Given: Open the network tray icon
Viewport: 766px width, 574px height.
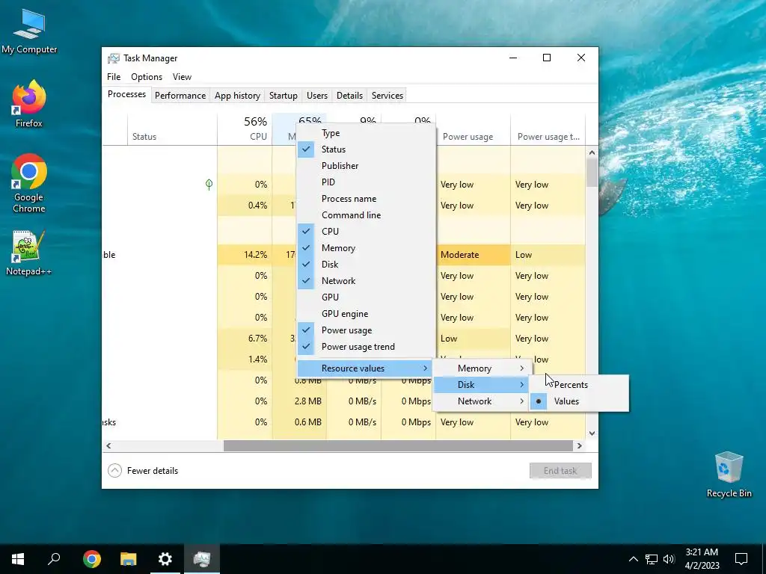Looking at the screenshot, I should click(x=652, y=559).
